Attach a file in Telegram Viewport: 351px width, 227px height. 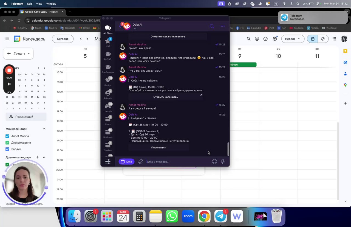[x=140, y=162]
